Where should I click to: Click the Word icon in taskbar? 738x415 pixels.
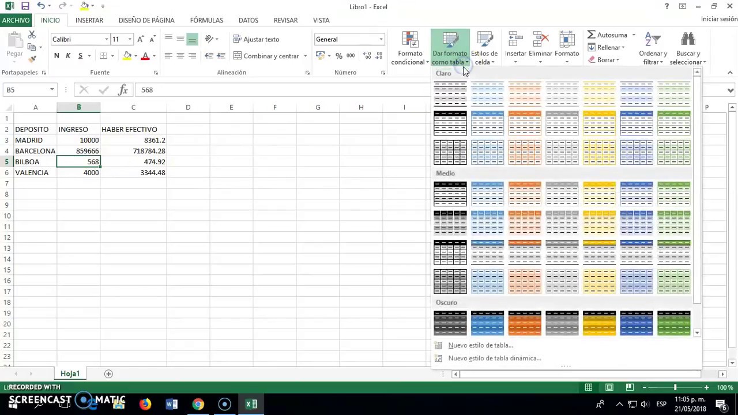click(172, 404)
